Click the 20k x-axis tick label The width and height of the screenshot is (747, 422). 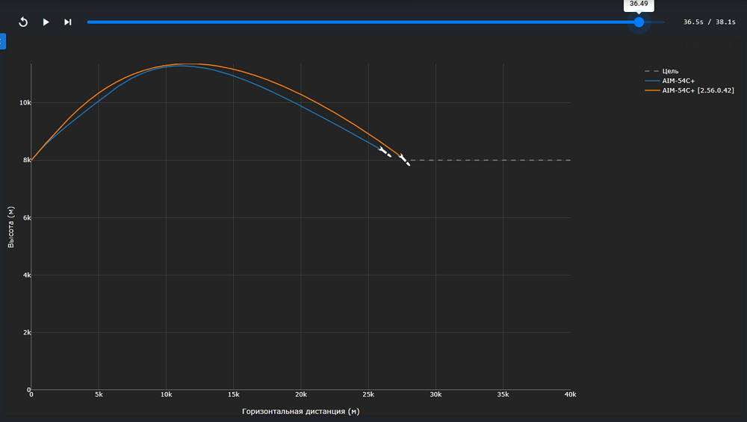(x=300, y=394)
